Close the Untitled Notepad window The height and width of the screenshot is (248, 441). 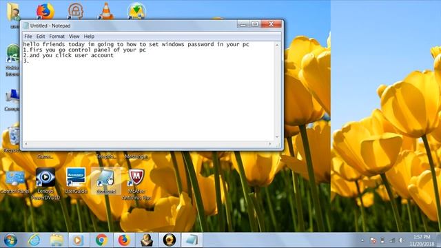[271, 24]
